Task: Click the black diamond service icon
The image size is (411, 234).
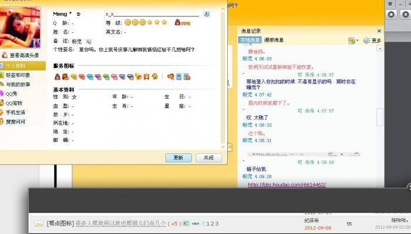Action: coord(130,76)
